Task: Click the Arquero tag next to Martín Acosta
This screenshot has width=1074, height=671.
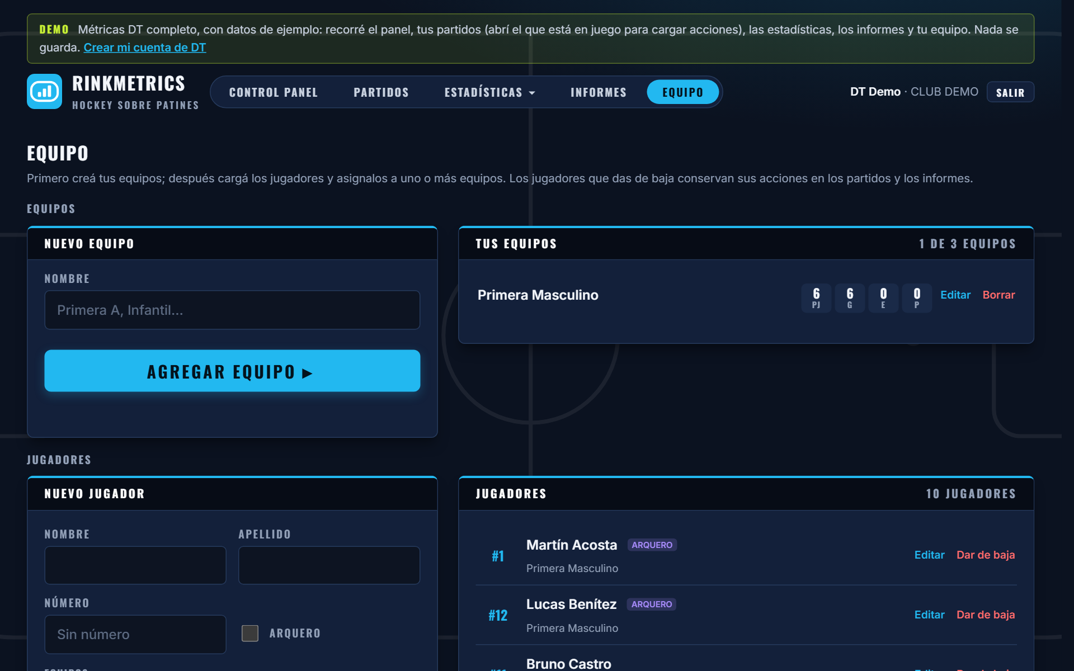Action: pyautogui.click(x=652, y=545)
